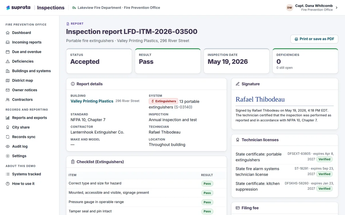Image resolution: width=345 pixels, height=215 pixels.
Task: Click the Audit log eye icon
Action: 8,146
